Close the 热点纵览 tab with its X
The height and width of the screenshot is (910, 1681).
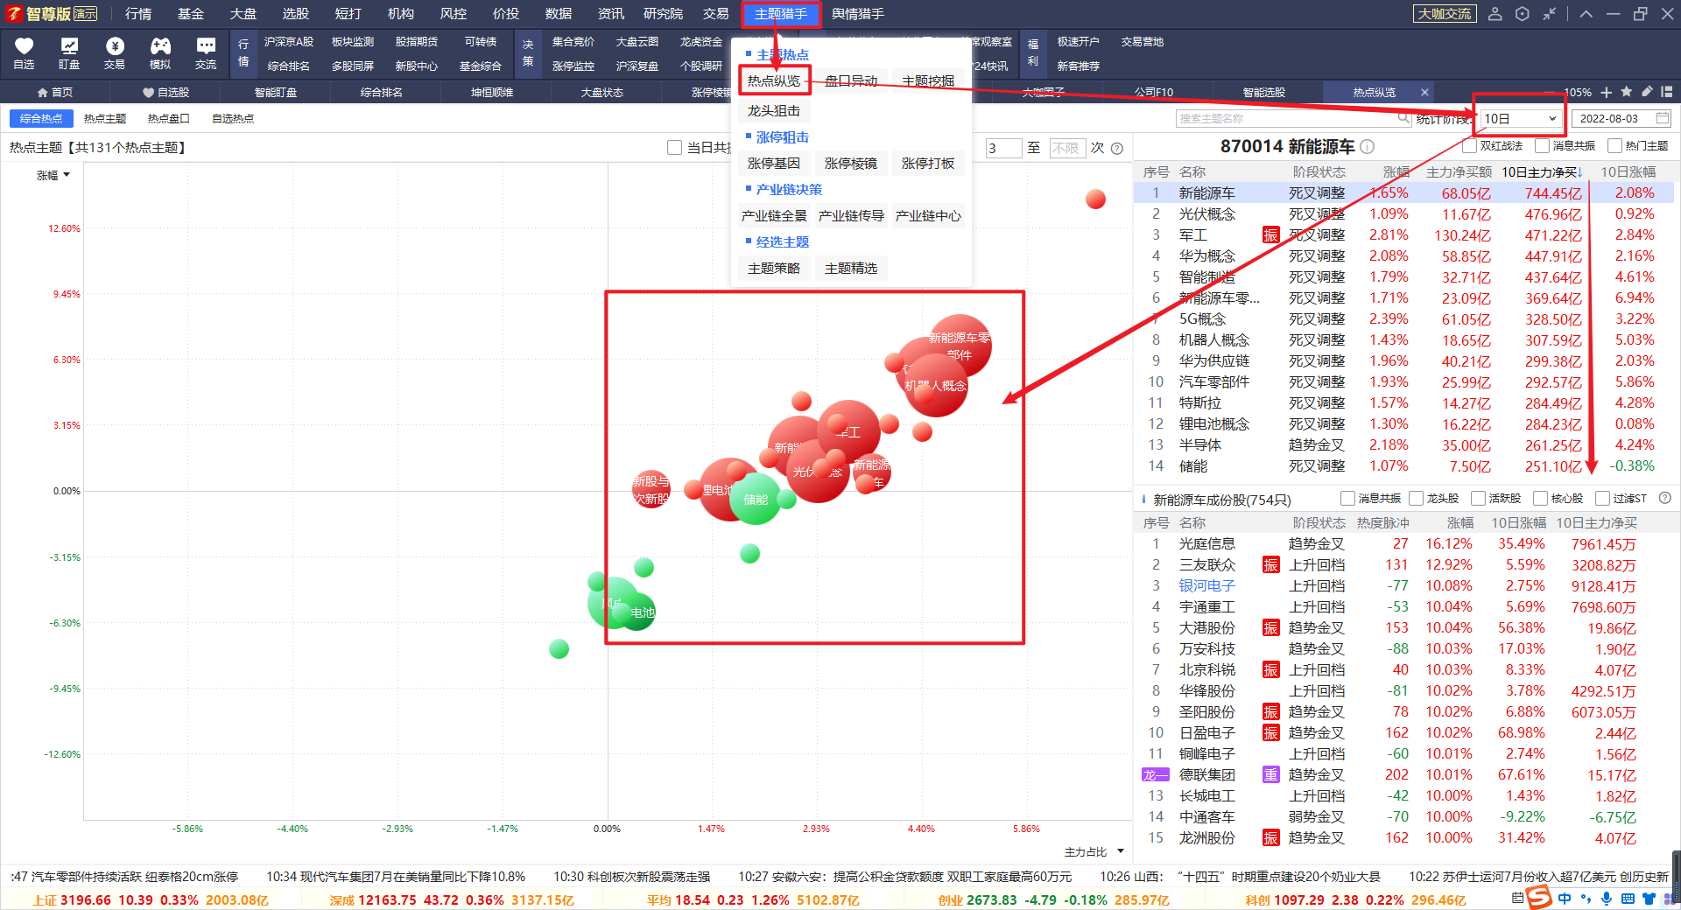(x=1424, y=92)
